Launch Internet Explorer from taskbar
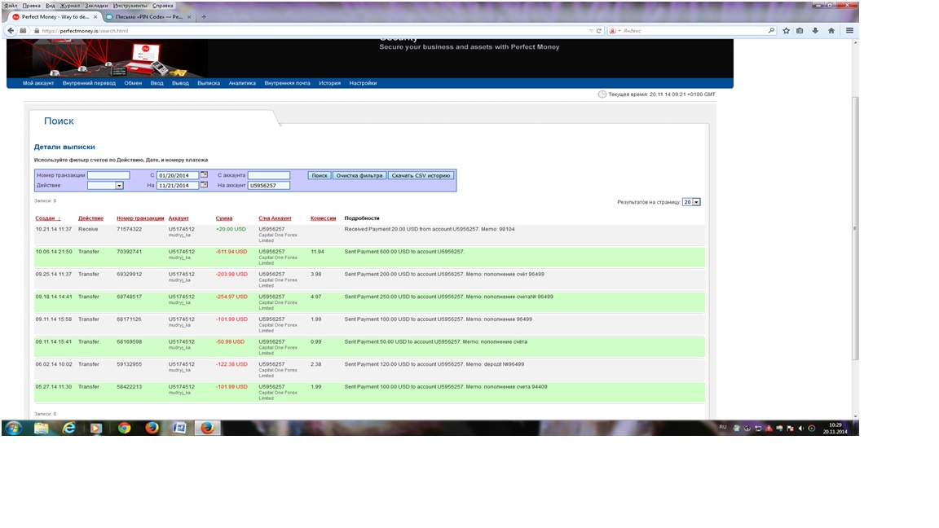The image size is (939, 528). [69, 428]
